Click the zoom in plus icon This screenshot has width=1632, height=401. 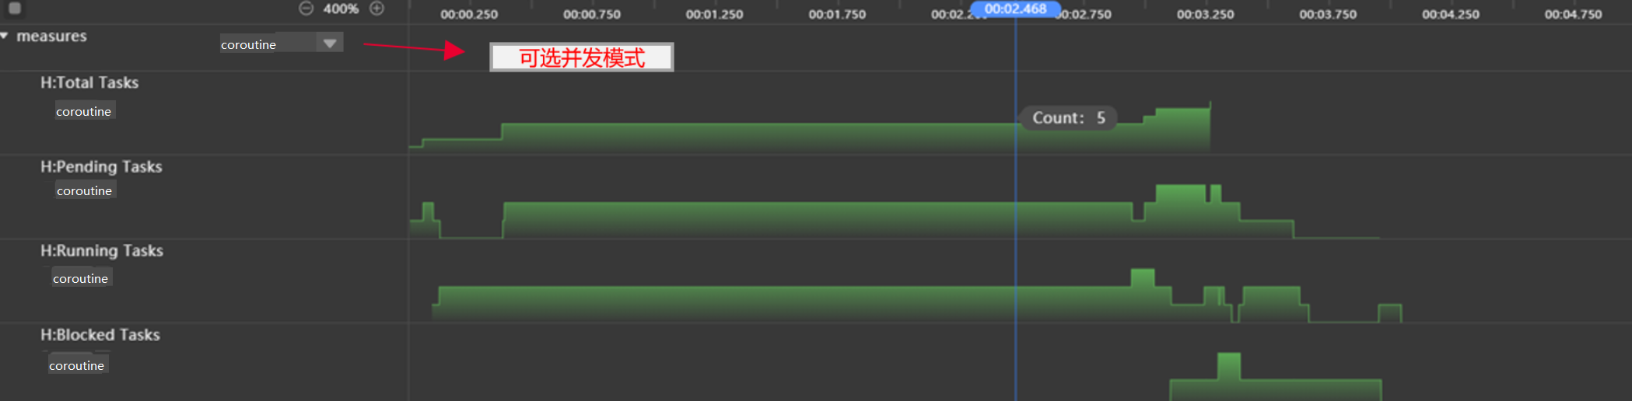point(376,9)
